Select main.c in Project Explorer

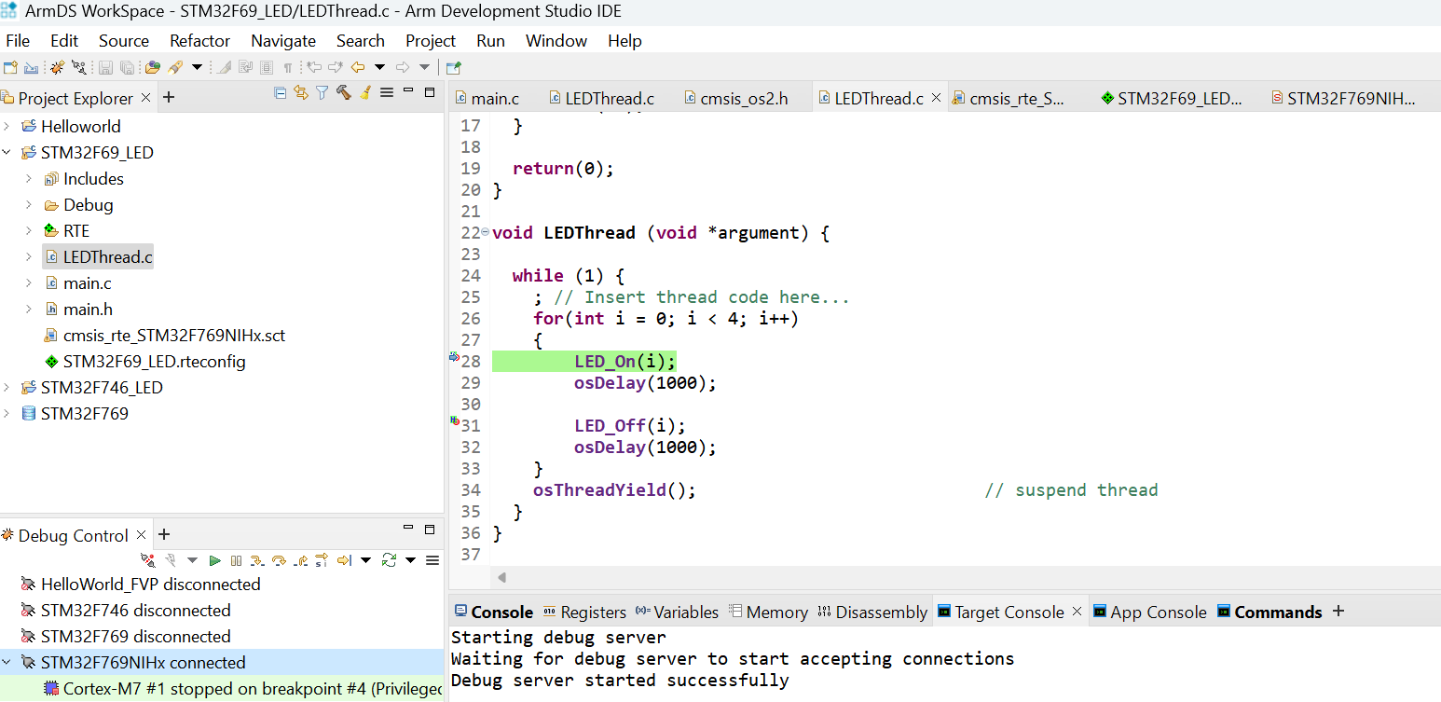click(x=87, y=283)
